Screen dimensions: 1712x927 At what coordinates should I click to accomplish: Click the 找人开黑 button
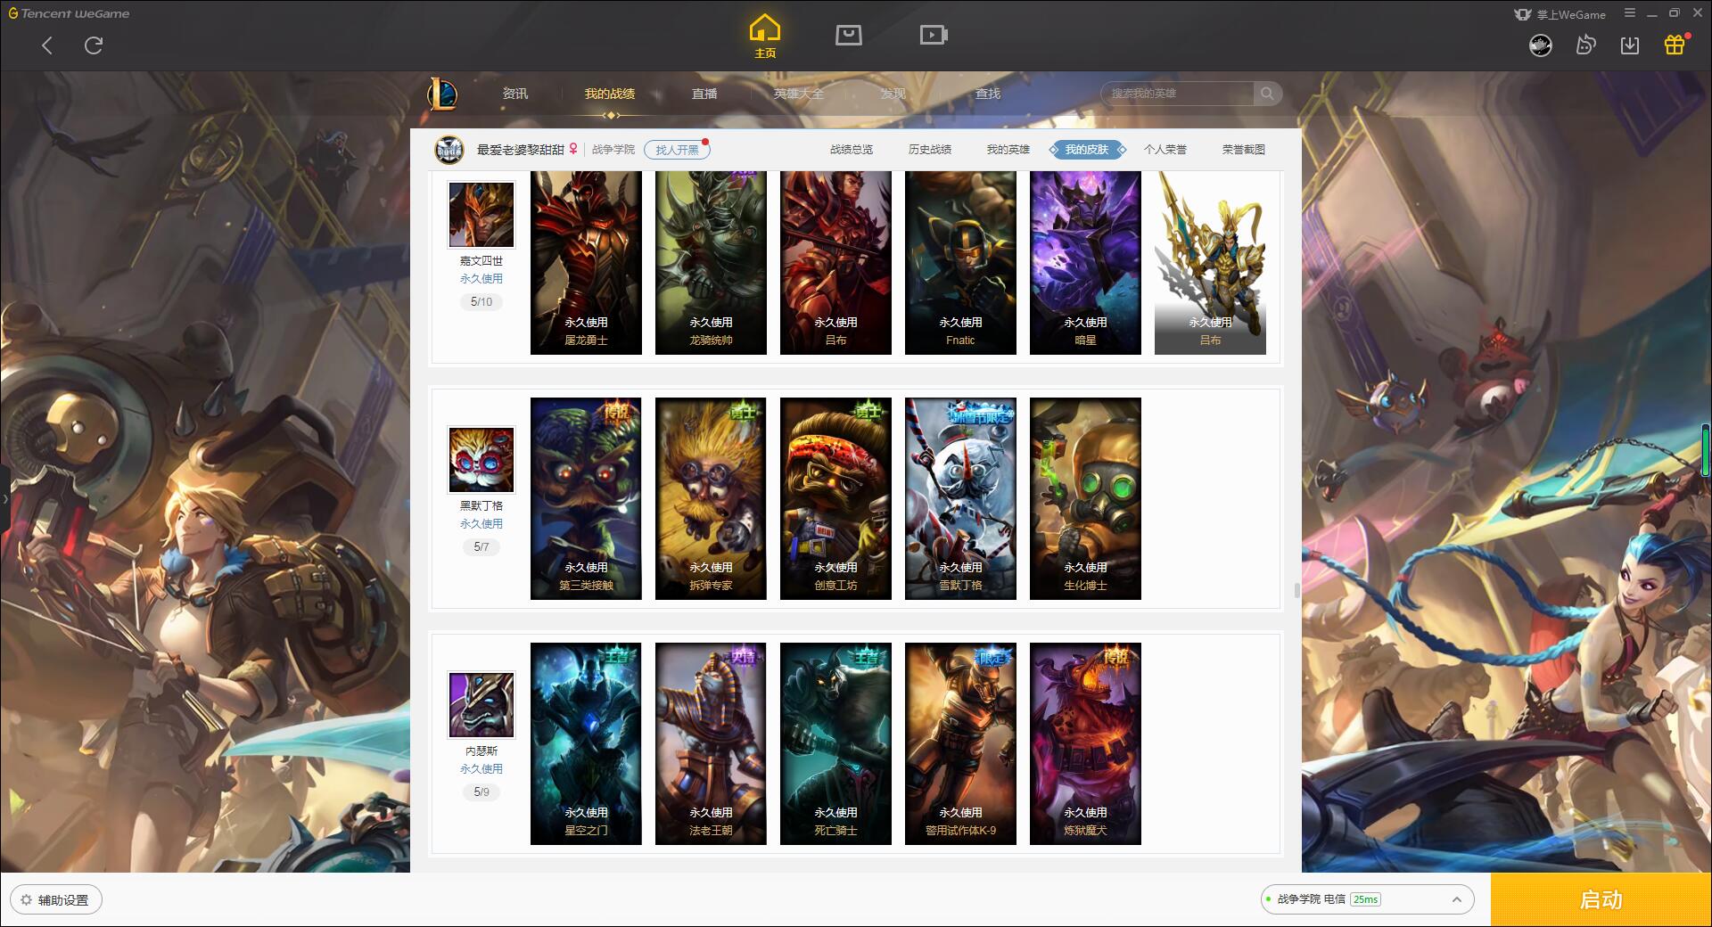coord(677,150)
